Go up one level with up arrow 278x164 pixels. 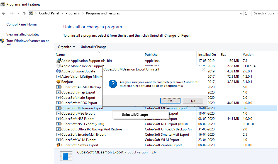[x=24, y=13]
